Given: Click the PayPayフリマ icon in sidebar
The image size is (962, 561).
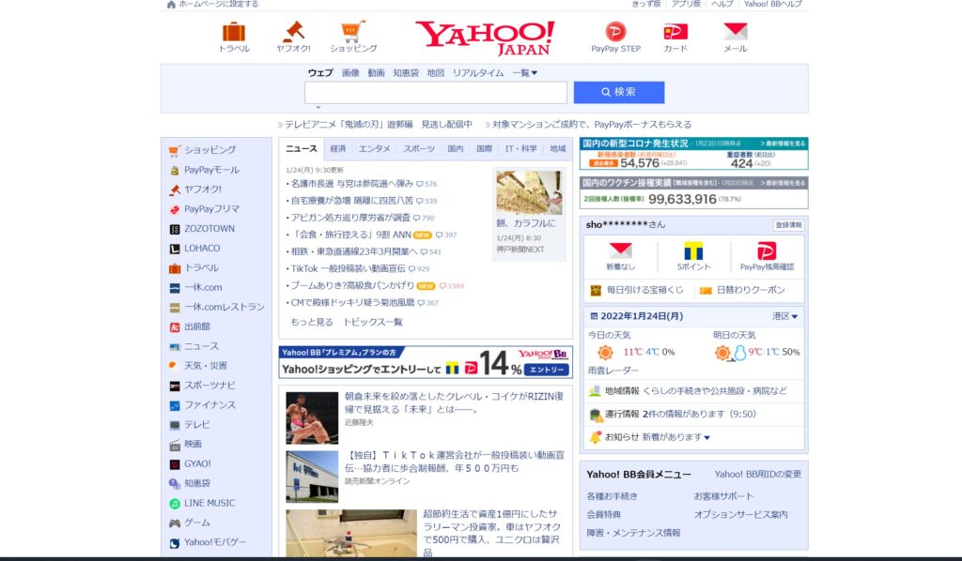Looking at the screenshot, I should click(x=174, y=209).
